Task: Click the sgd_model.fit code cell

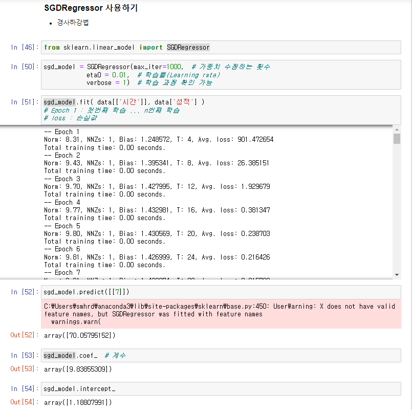Action: pos(221,110)
